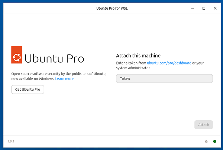Click the bug report icon in footer
Screen dimensions: 223x150
pos(206,141)
